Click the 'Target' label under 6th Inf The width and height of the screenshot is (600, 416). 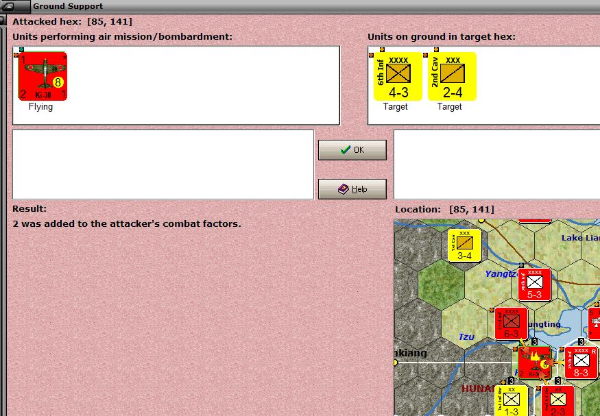tap(395, 107)
